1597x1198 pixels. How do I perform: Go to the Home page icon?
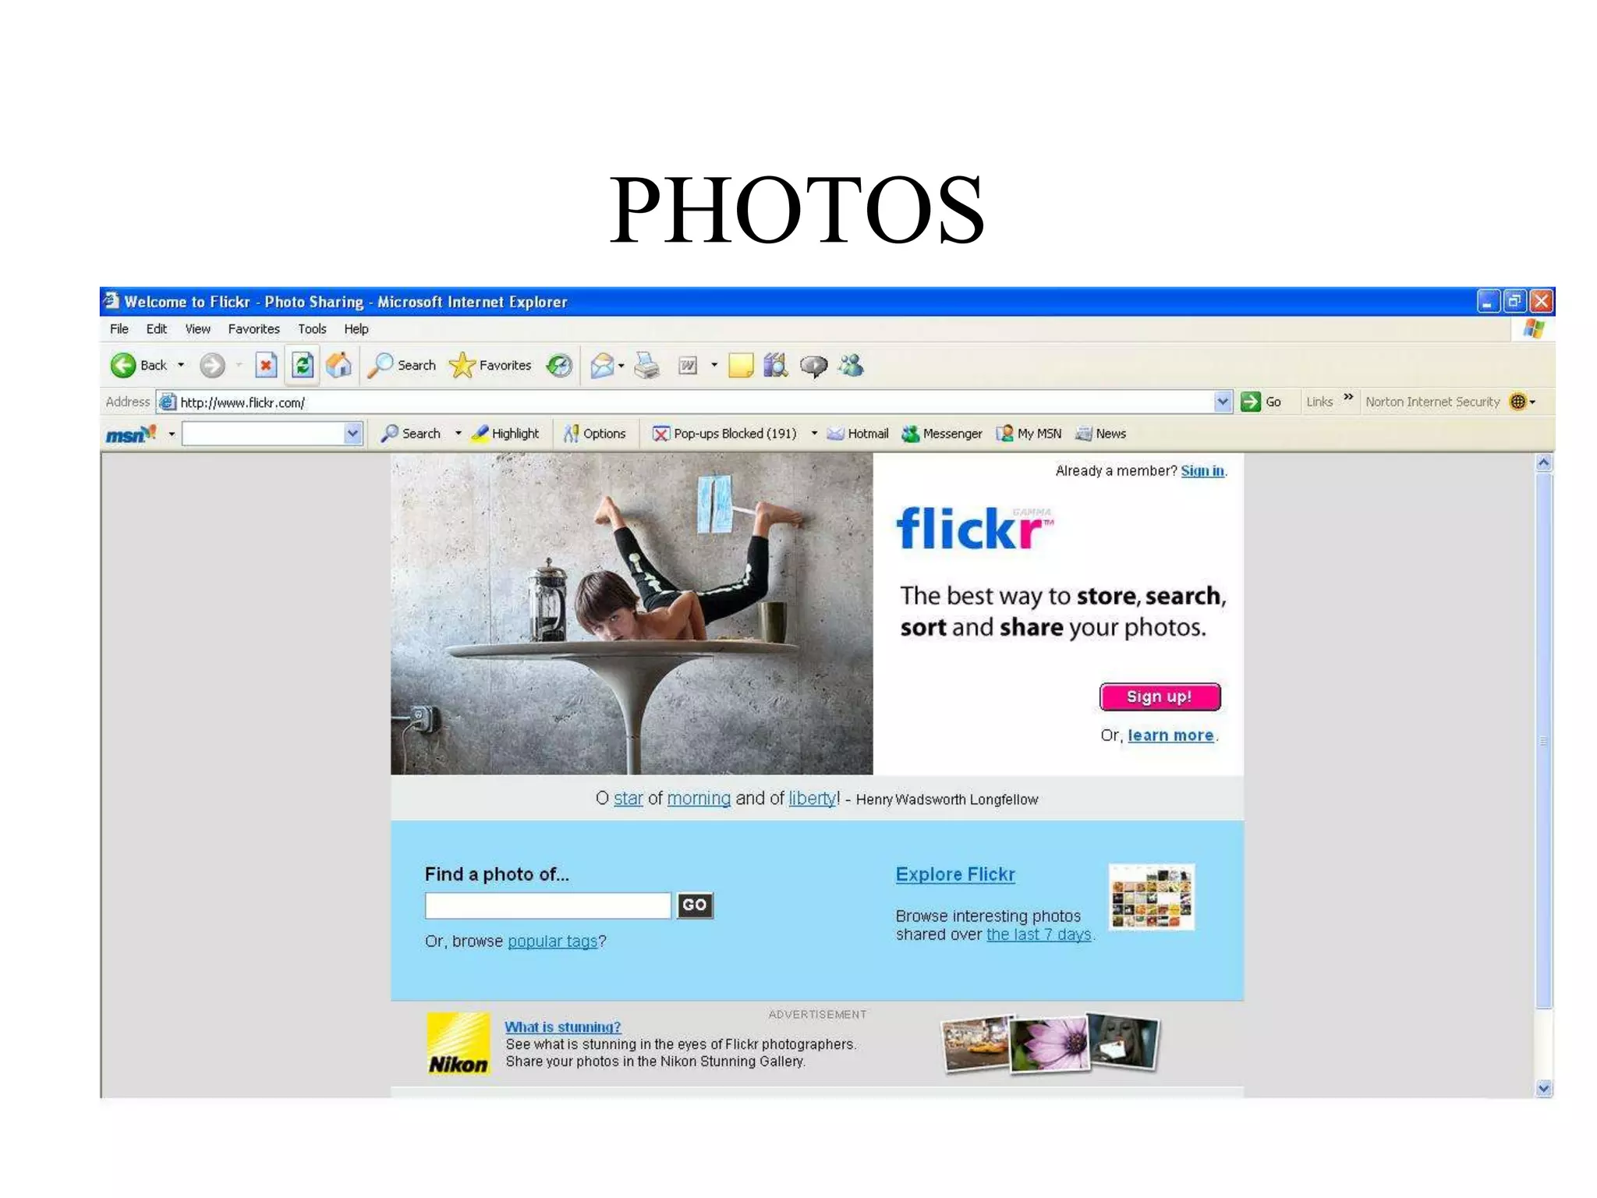tap(339, 365)
